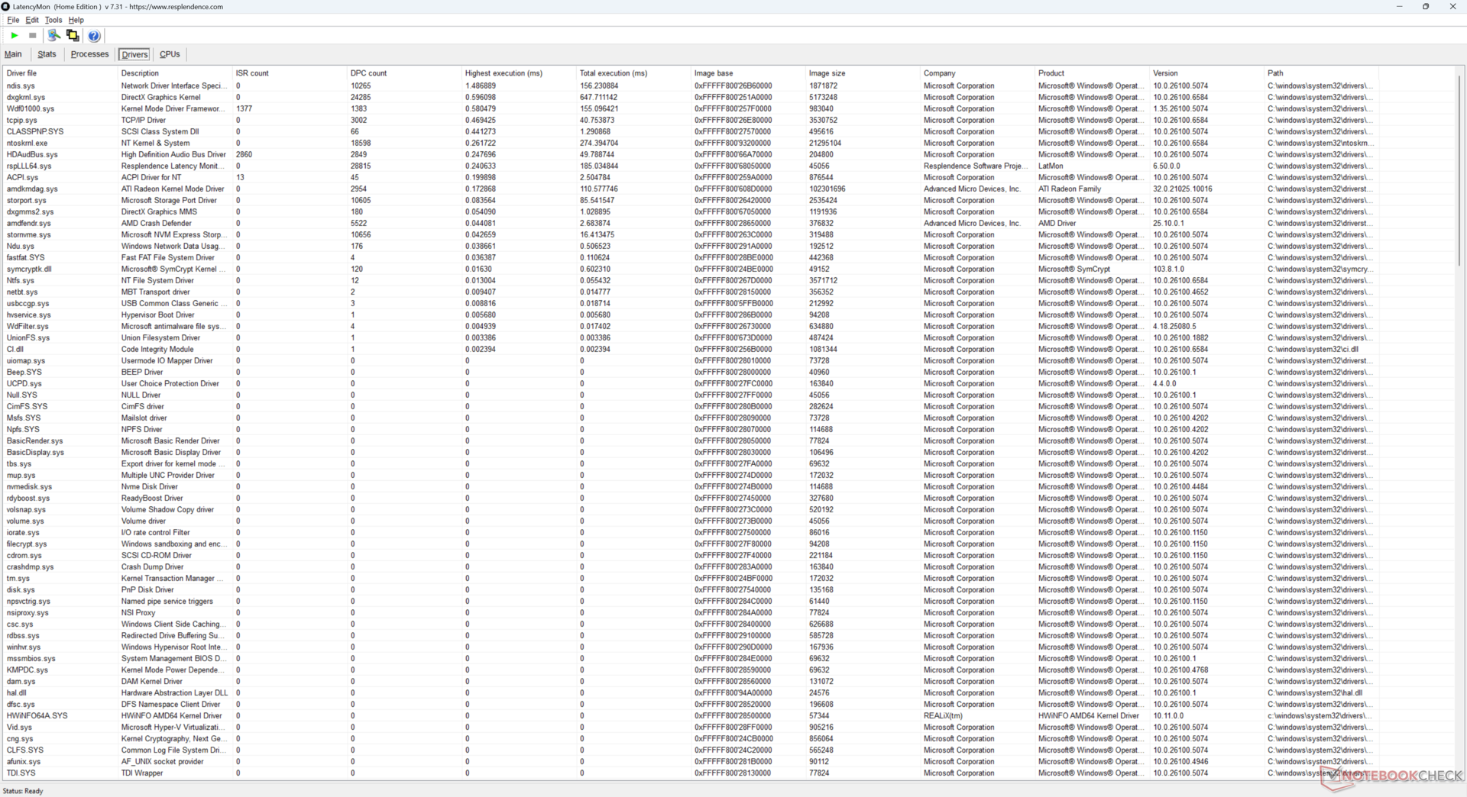The height and width of the screenshot is (797, 1467).
Task: Sort by the DPC count column header
Action: 368,73
